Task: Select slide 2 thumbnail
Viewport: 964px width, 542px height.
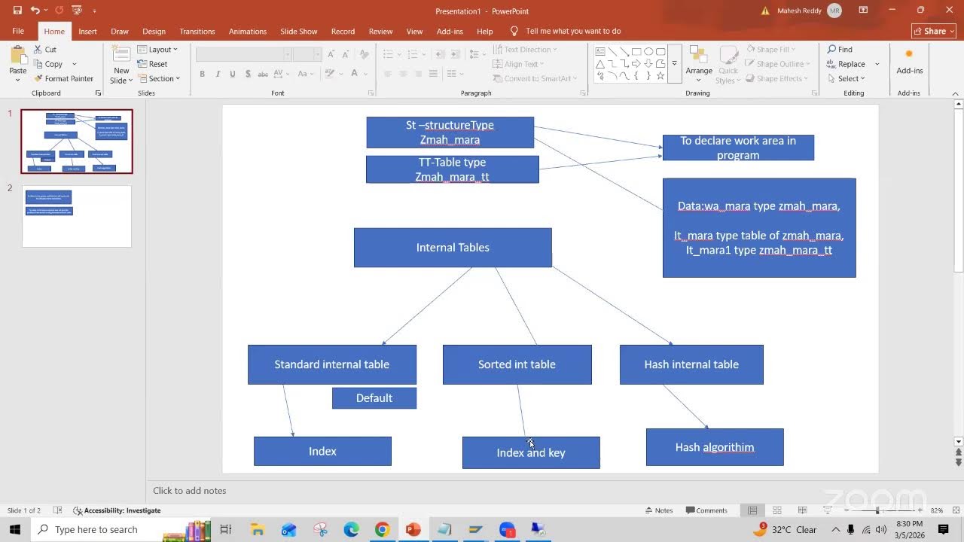Action: 77,216
